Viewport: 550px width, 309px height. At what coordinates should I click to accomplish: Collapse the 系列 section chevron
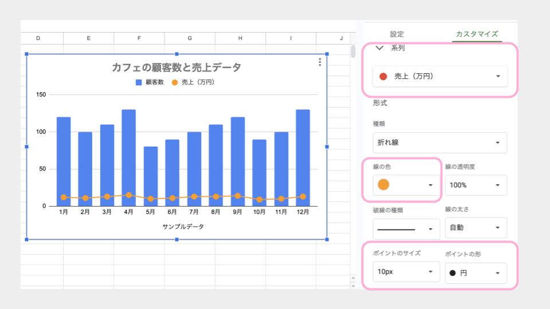(379, 48)
